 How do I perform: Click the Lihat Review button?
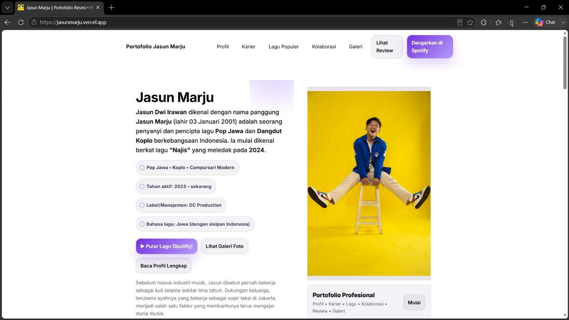click(x=387, y=47)
